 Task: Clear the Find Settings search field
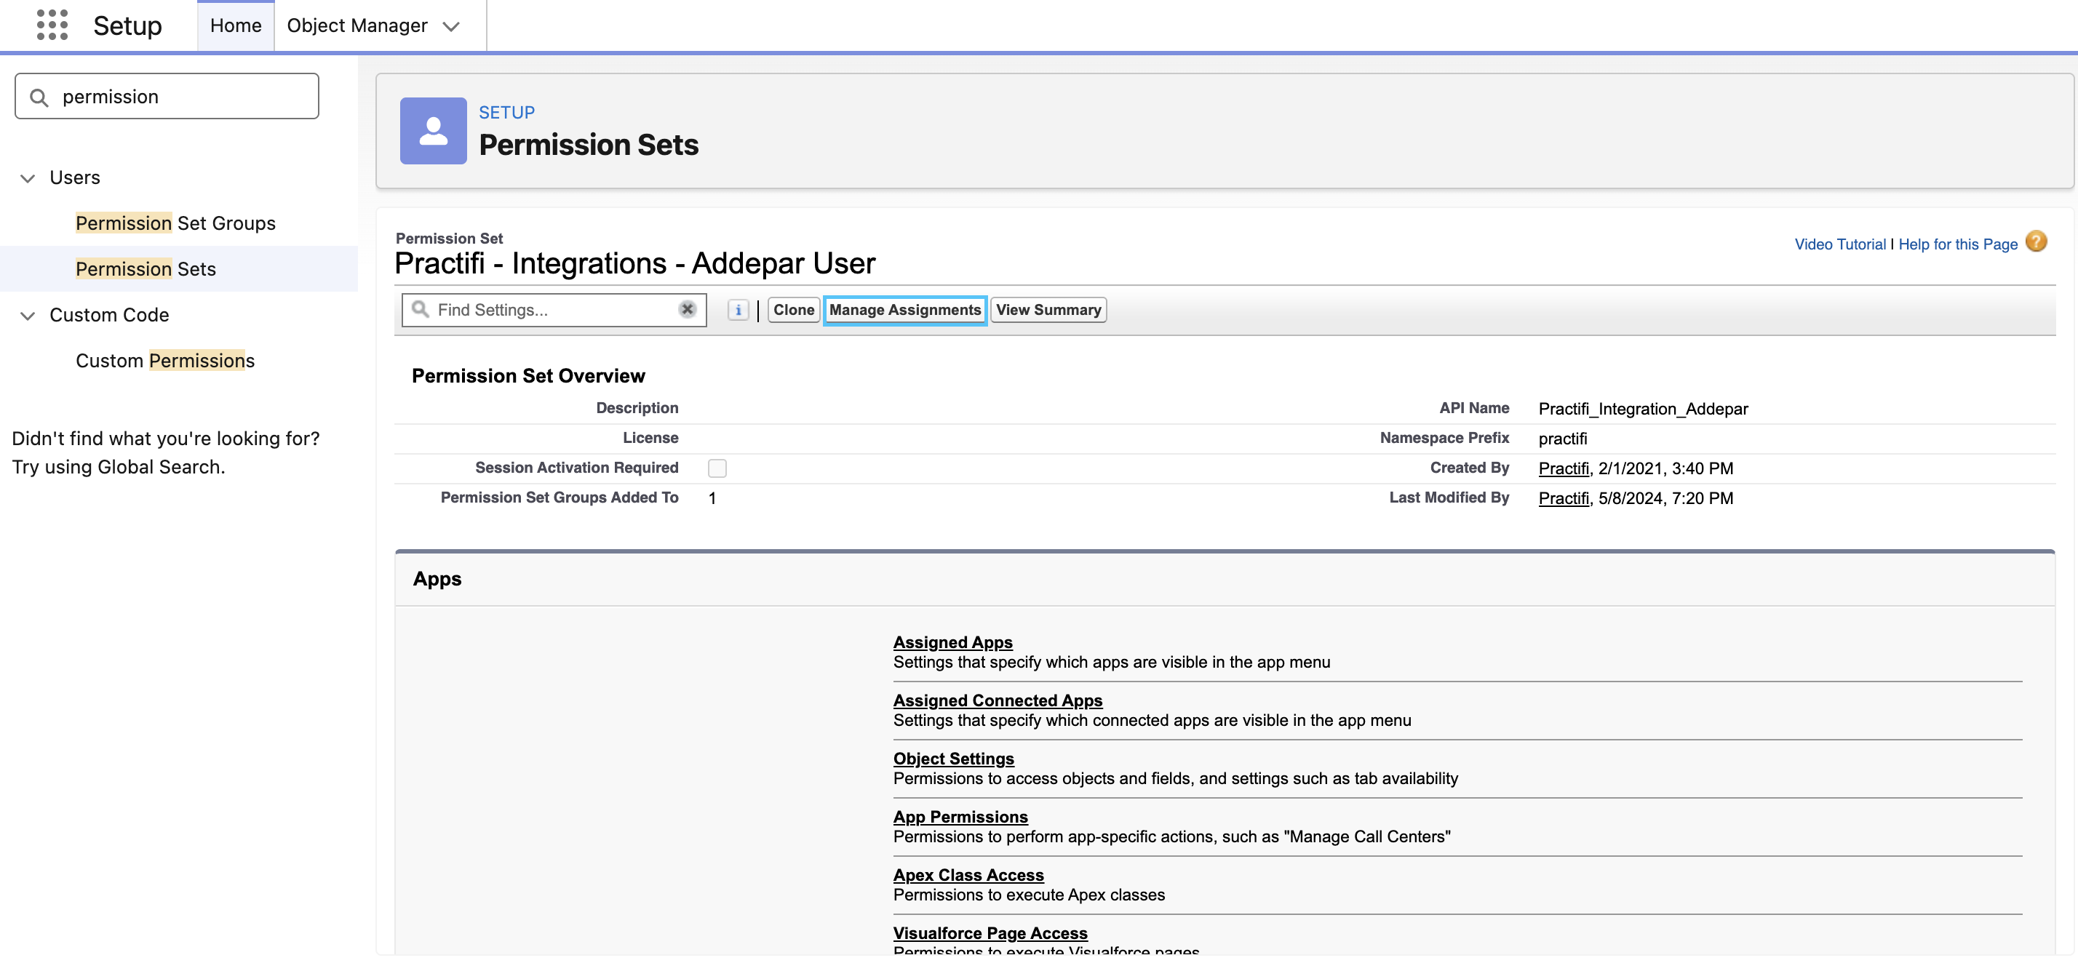(688, 310)
